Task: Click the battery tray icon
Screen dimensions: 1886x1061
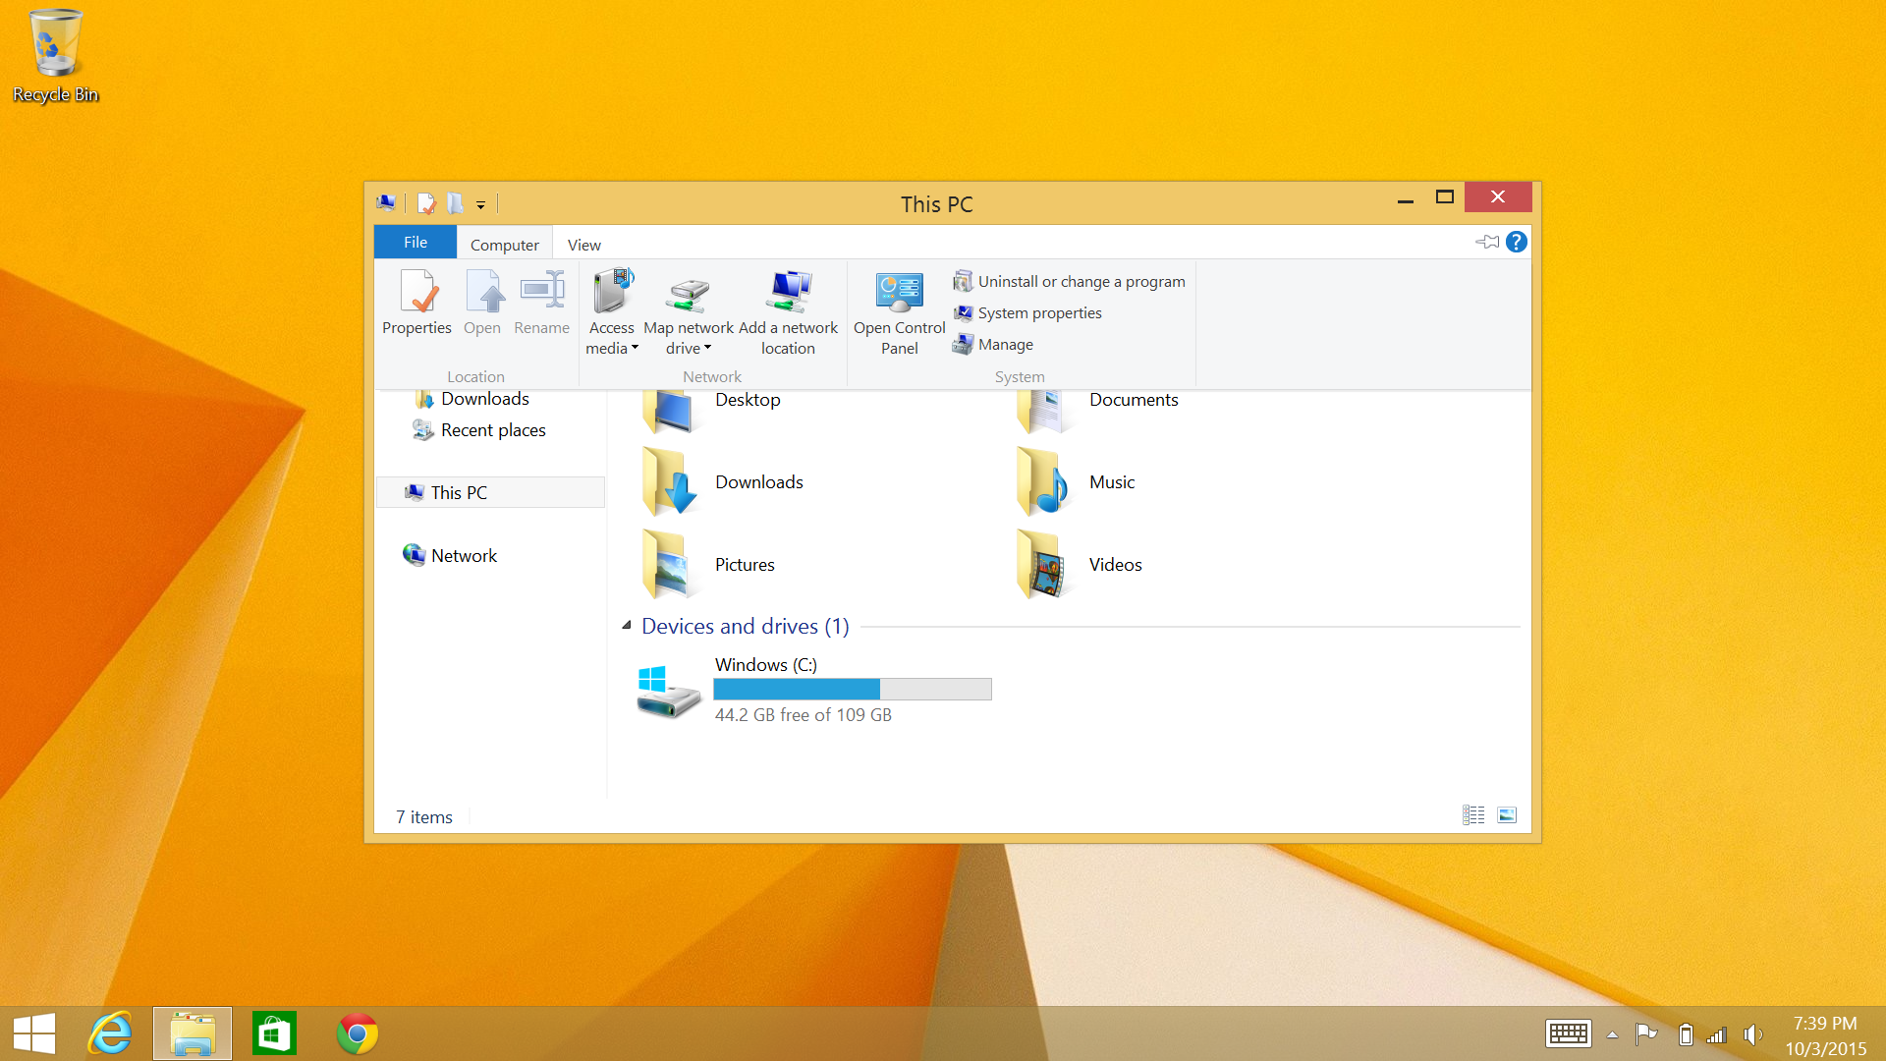Action: [1686, 1034]
